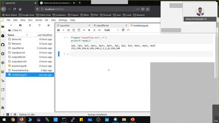Select the Presentation9 file in the list
Viewport: 219px width, 123px height.
coord(30,70)
